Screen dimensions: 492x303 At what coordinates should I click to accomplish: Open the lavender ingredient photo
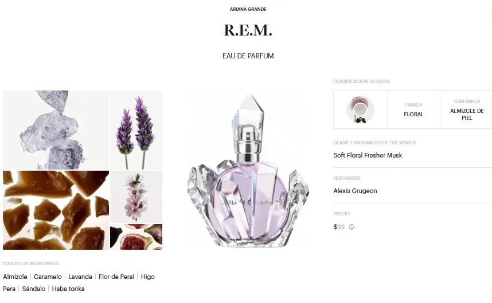(136, 130)
